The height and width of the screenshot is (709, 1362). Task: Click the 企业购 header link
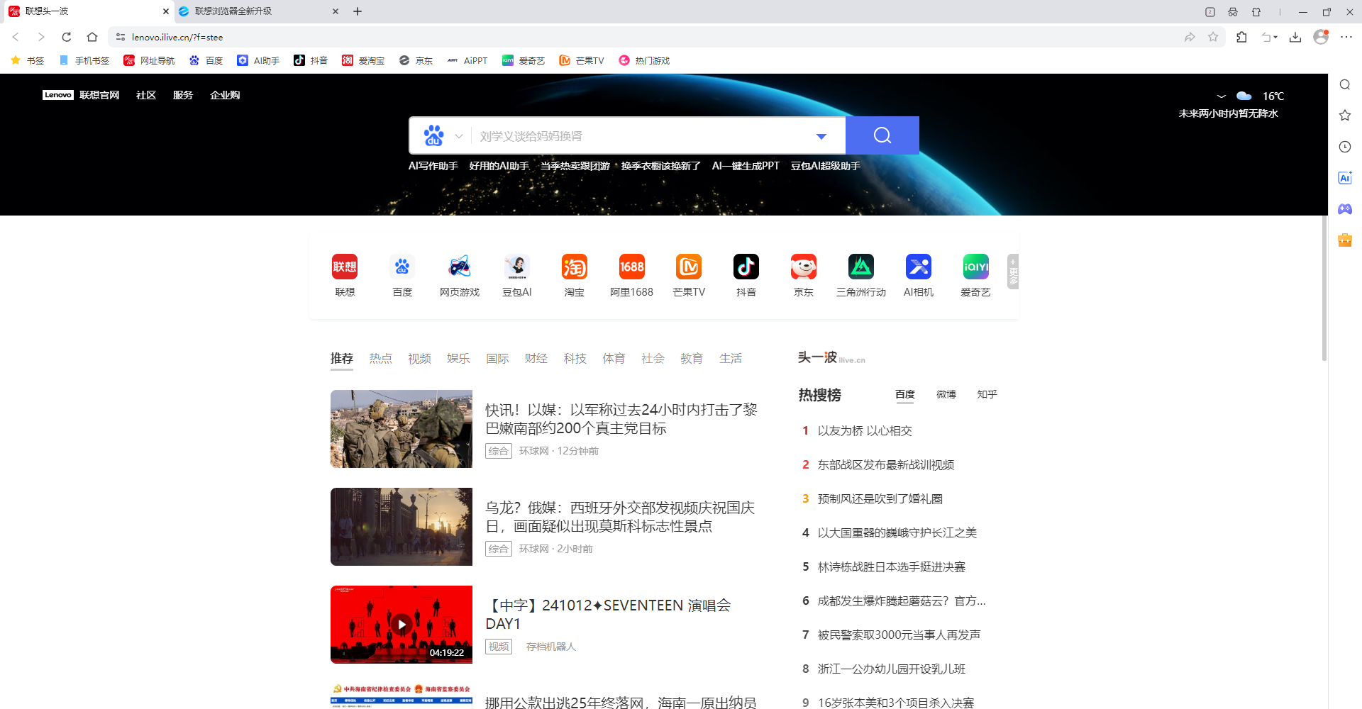(x=225, y=95)
